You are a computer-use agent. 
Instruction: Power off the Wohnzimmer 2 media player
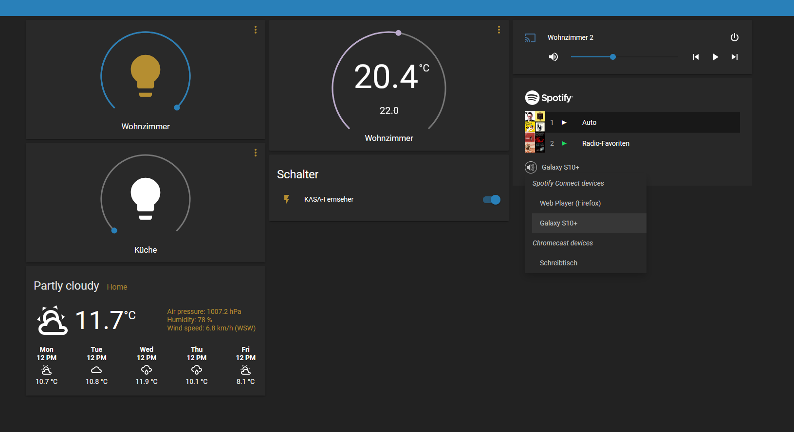click(x=734, y=37)
